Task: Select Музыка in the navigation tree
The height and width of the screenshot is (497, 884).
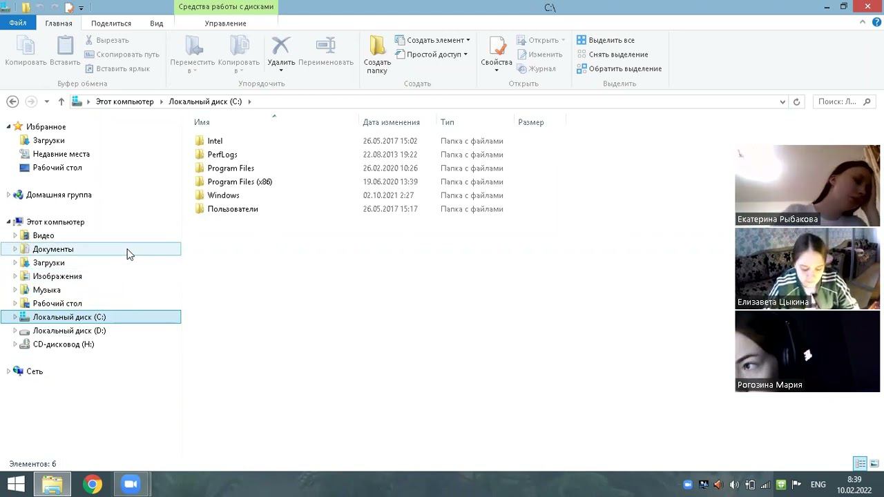Action: (46, 290)
